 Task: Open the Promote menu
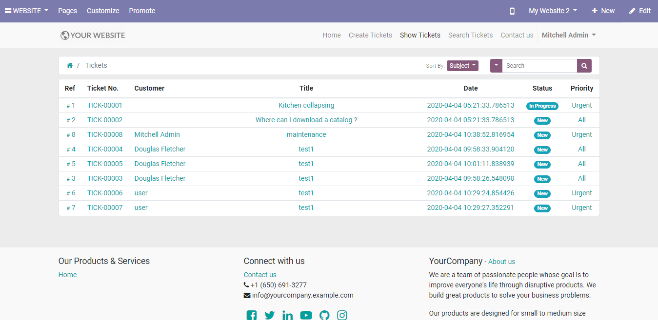click(x=142, y=11)
